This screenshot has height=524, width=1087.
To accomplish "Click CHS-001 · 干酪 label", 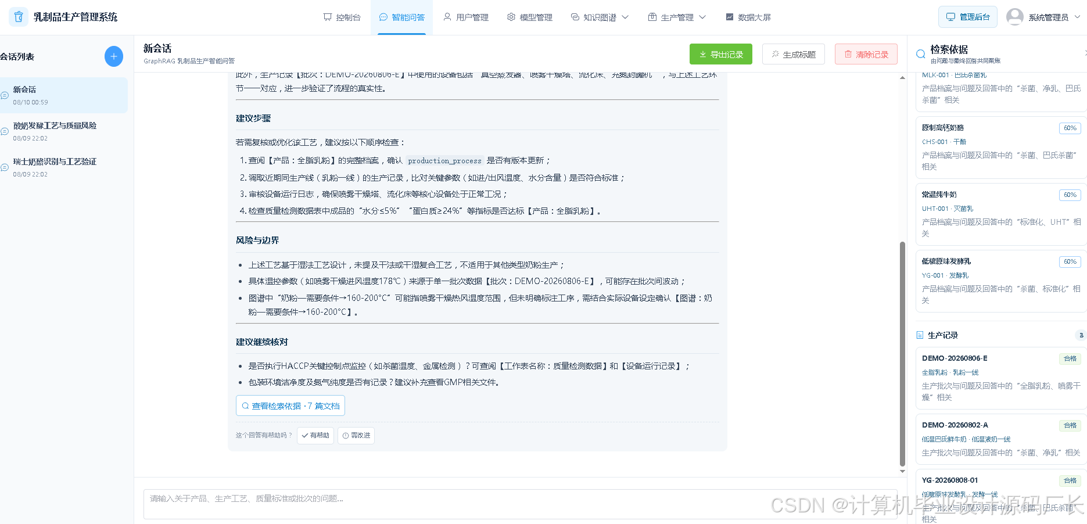I will tap(944, 142).
